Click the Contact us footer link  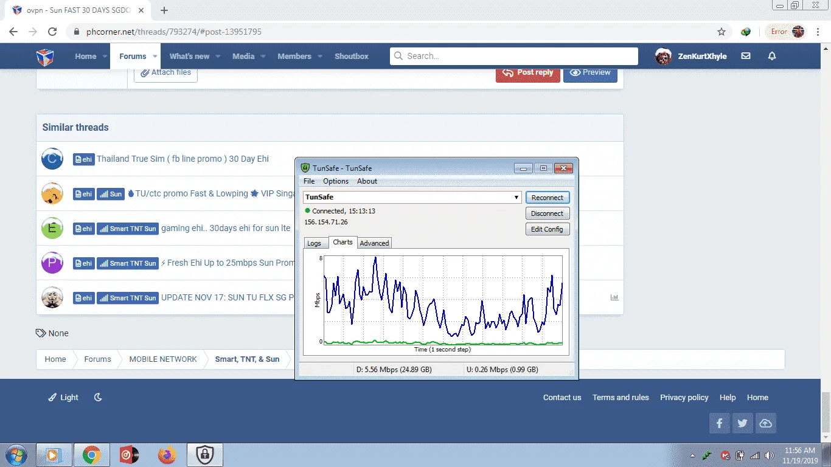[562, 397]
